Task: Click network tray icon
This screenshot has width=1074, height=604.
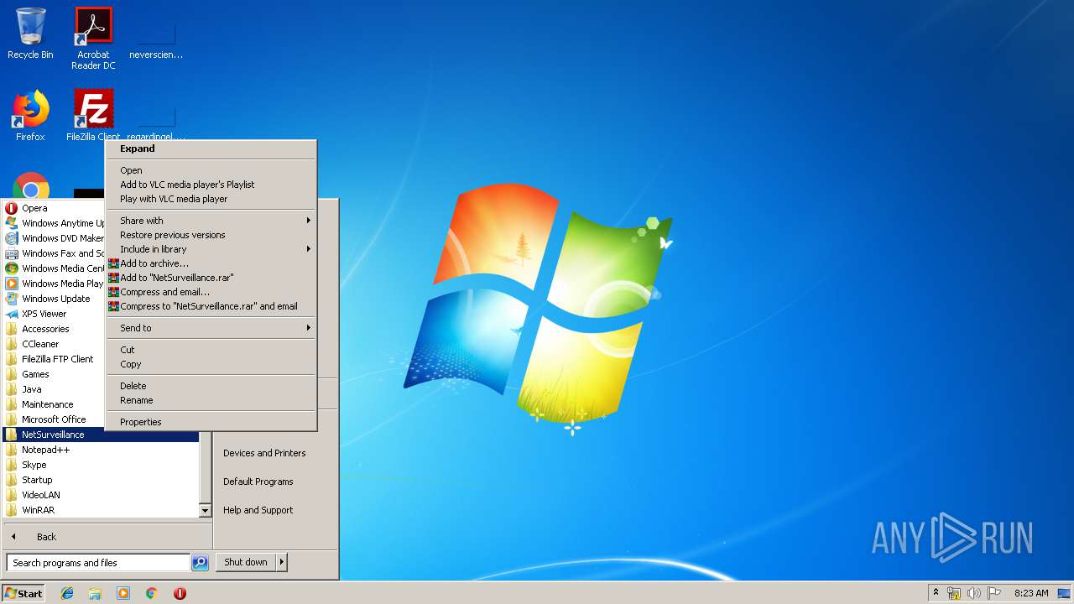Action: pos(954,593)
